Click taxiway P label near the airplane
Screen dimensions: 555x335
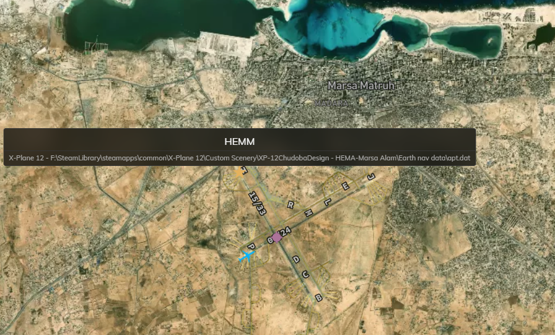click(251, 246)
